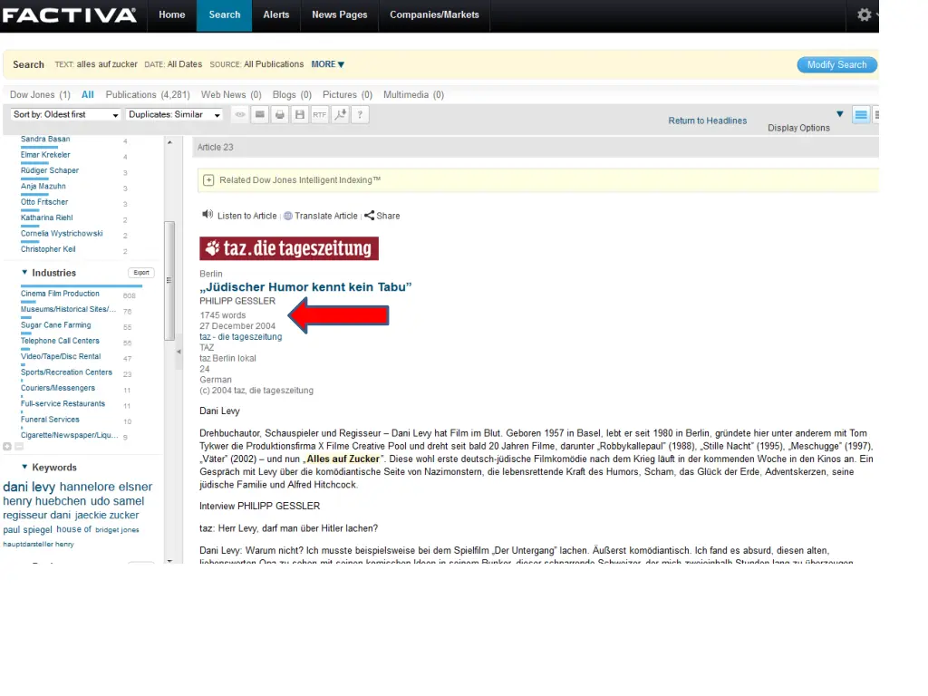Filter by author Elmar Krekeler

[45, 154]
